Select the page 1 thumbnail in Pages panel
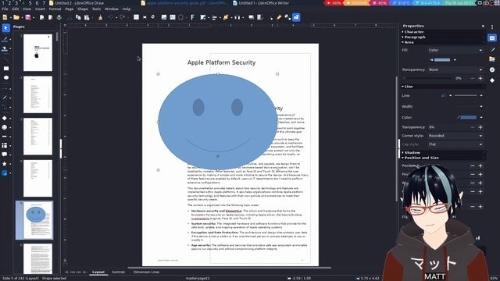 click(37, 52)
